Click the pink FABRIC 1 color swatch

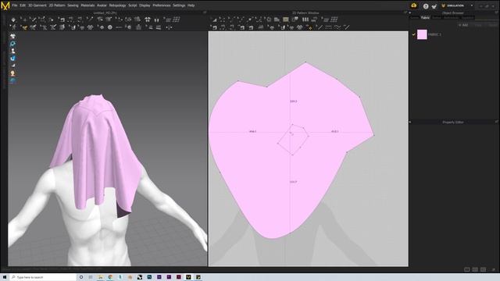(422, 34)
